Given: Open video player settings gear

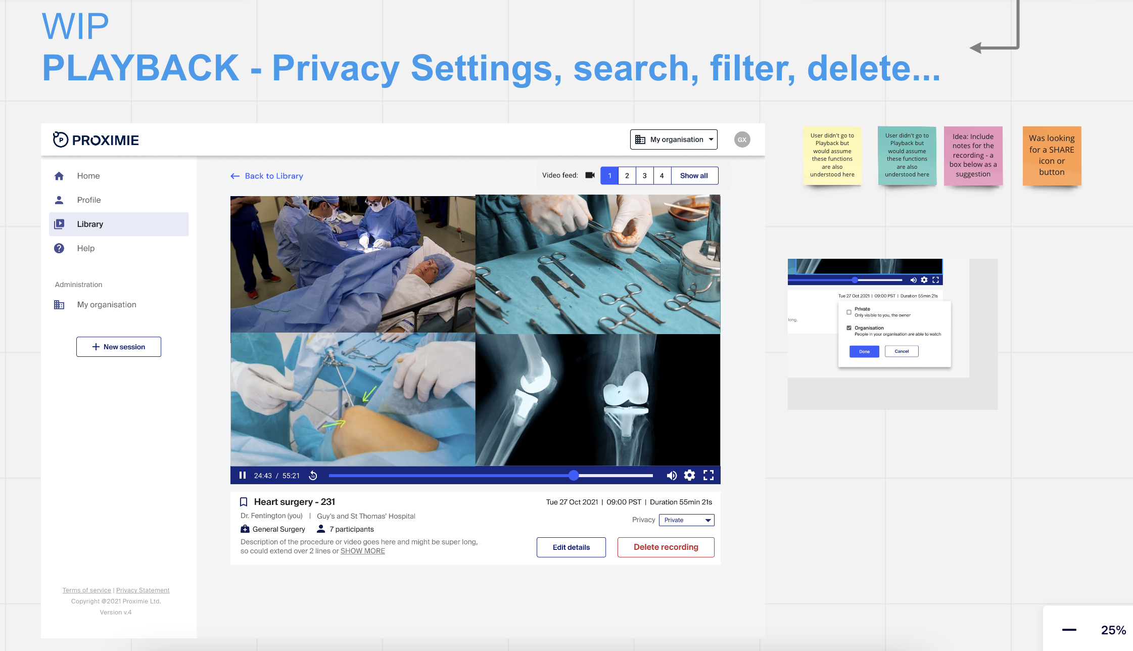Looking at the screenshot, I should click(x=689, y=475).
